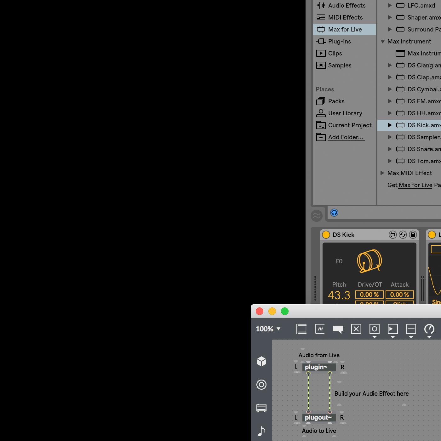Open the dial objects toolbar menu

(429, 330)
